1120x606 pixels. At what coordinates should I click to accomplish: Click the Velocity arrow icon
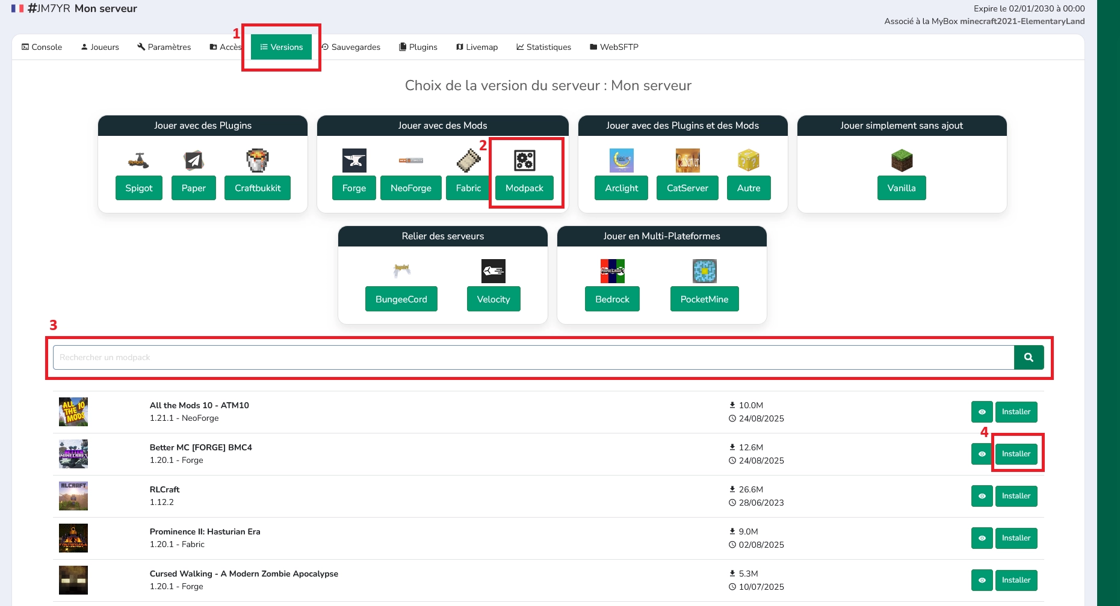tap(493, 271)
